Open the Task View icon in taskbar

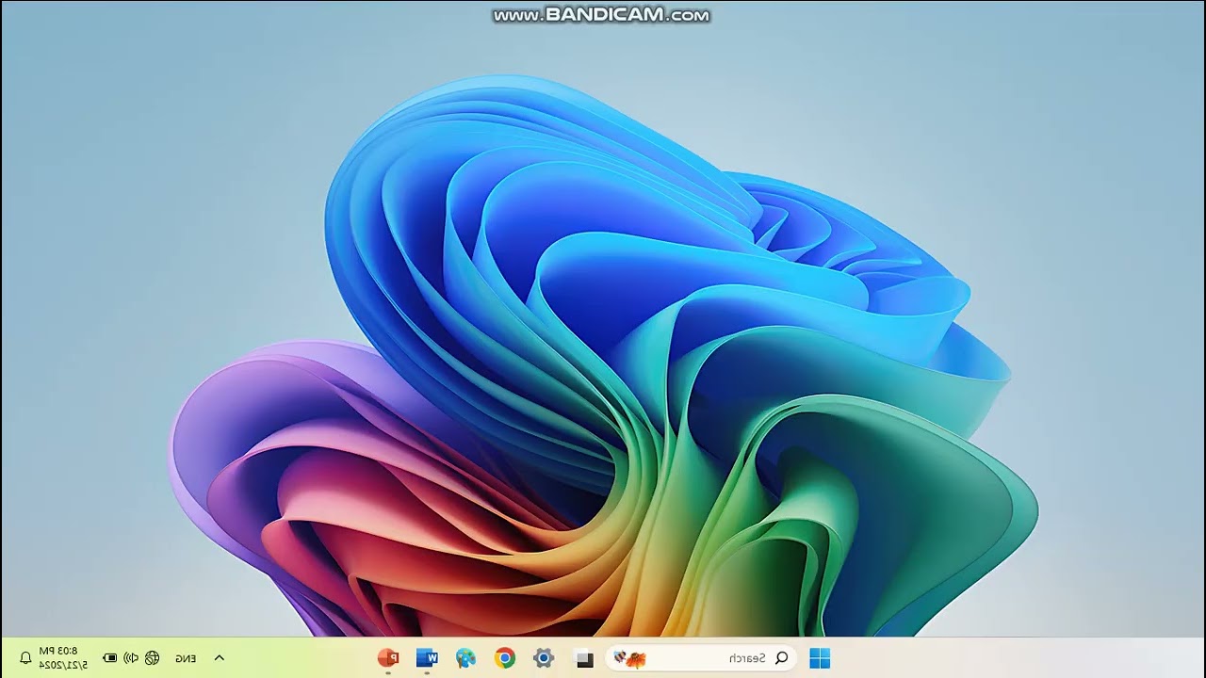pyautogui.click(x=584, y=658)
